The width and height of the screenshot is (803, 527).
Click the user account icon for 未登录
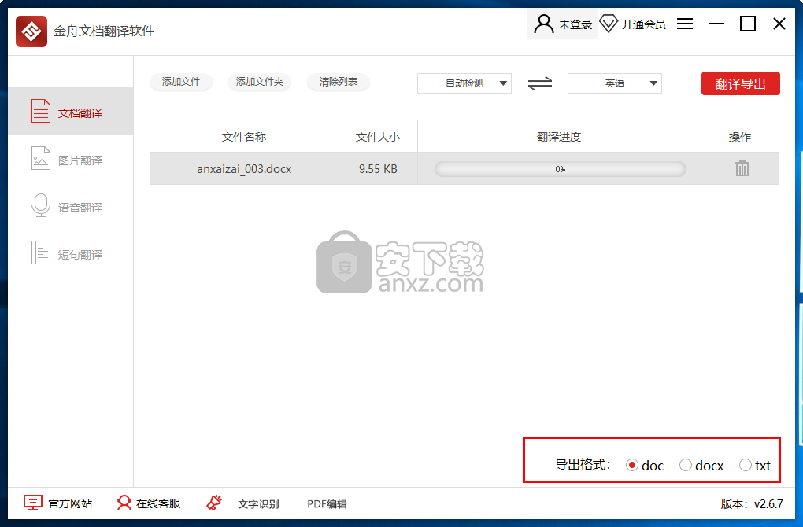click(543, 24)
